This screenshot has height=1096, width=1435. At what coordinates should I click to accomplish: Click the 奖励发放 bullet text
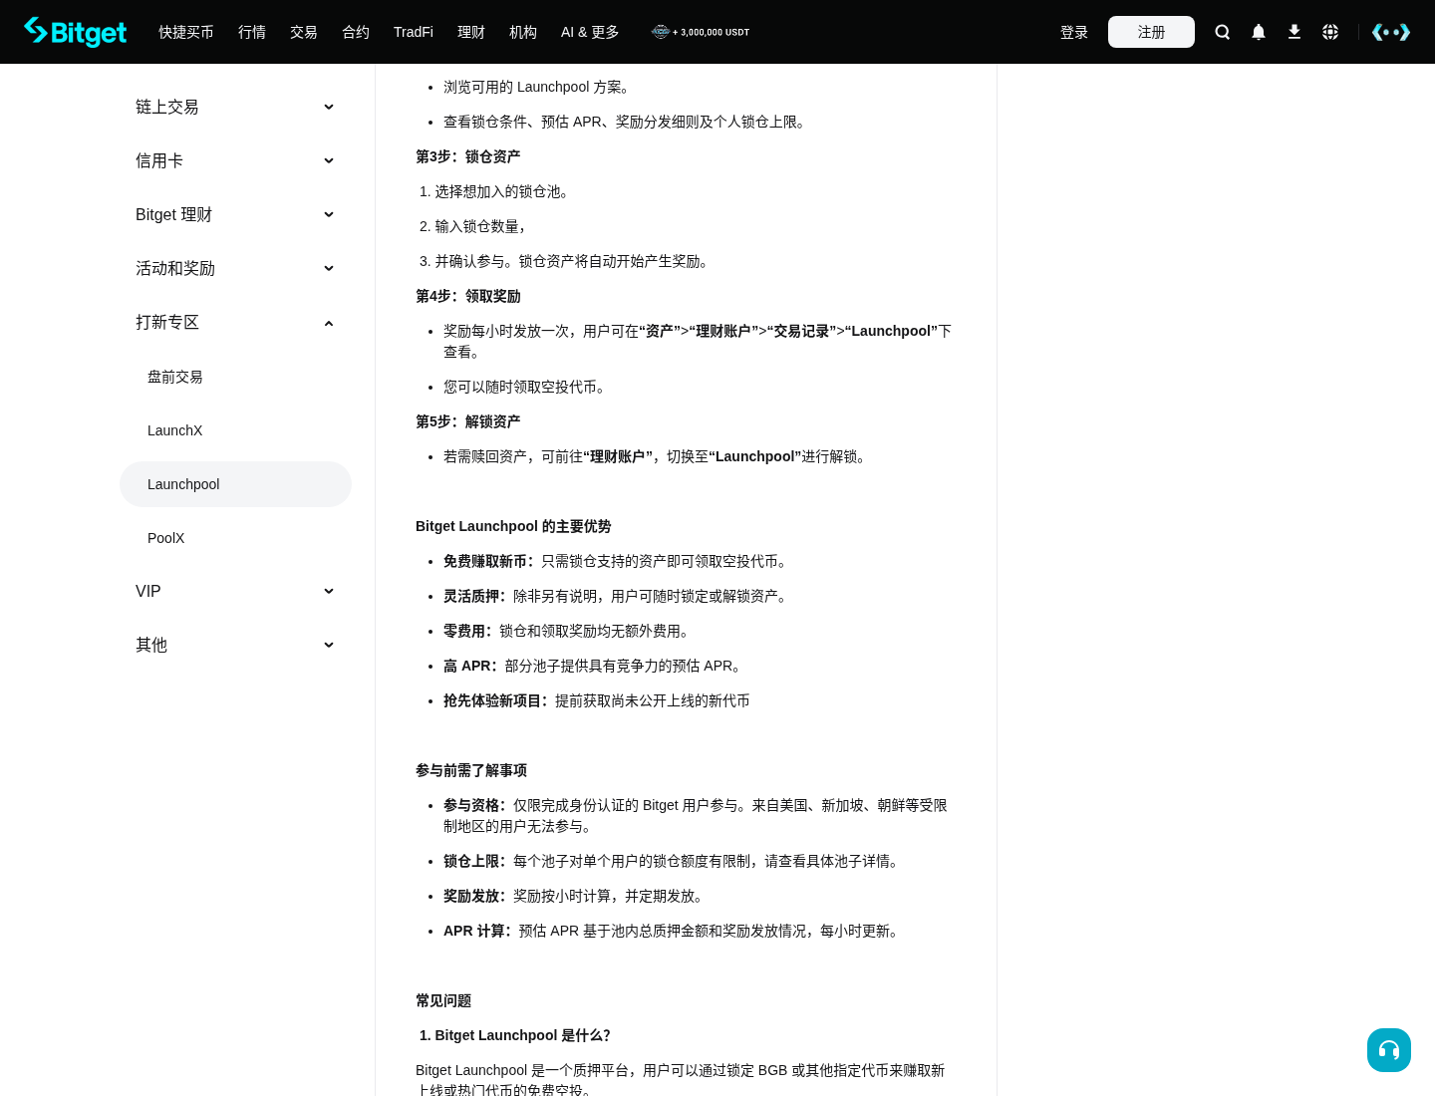click(x=577, y=896)
